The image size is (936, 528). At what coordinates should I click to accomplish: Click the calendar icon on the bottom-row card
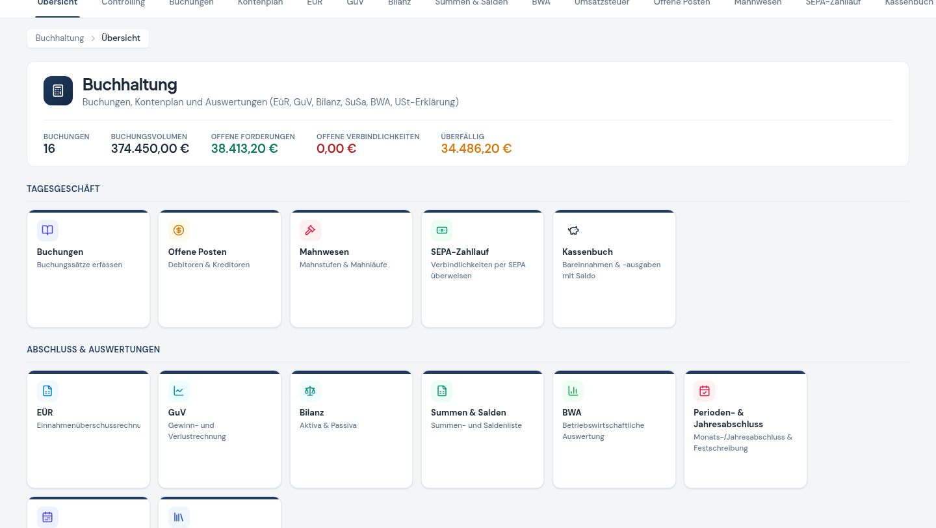[x=47, y=517]
